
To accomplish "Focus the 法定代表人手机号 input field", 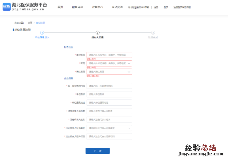I will coord(109,111).
